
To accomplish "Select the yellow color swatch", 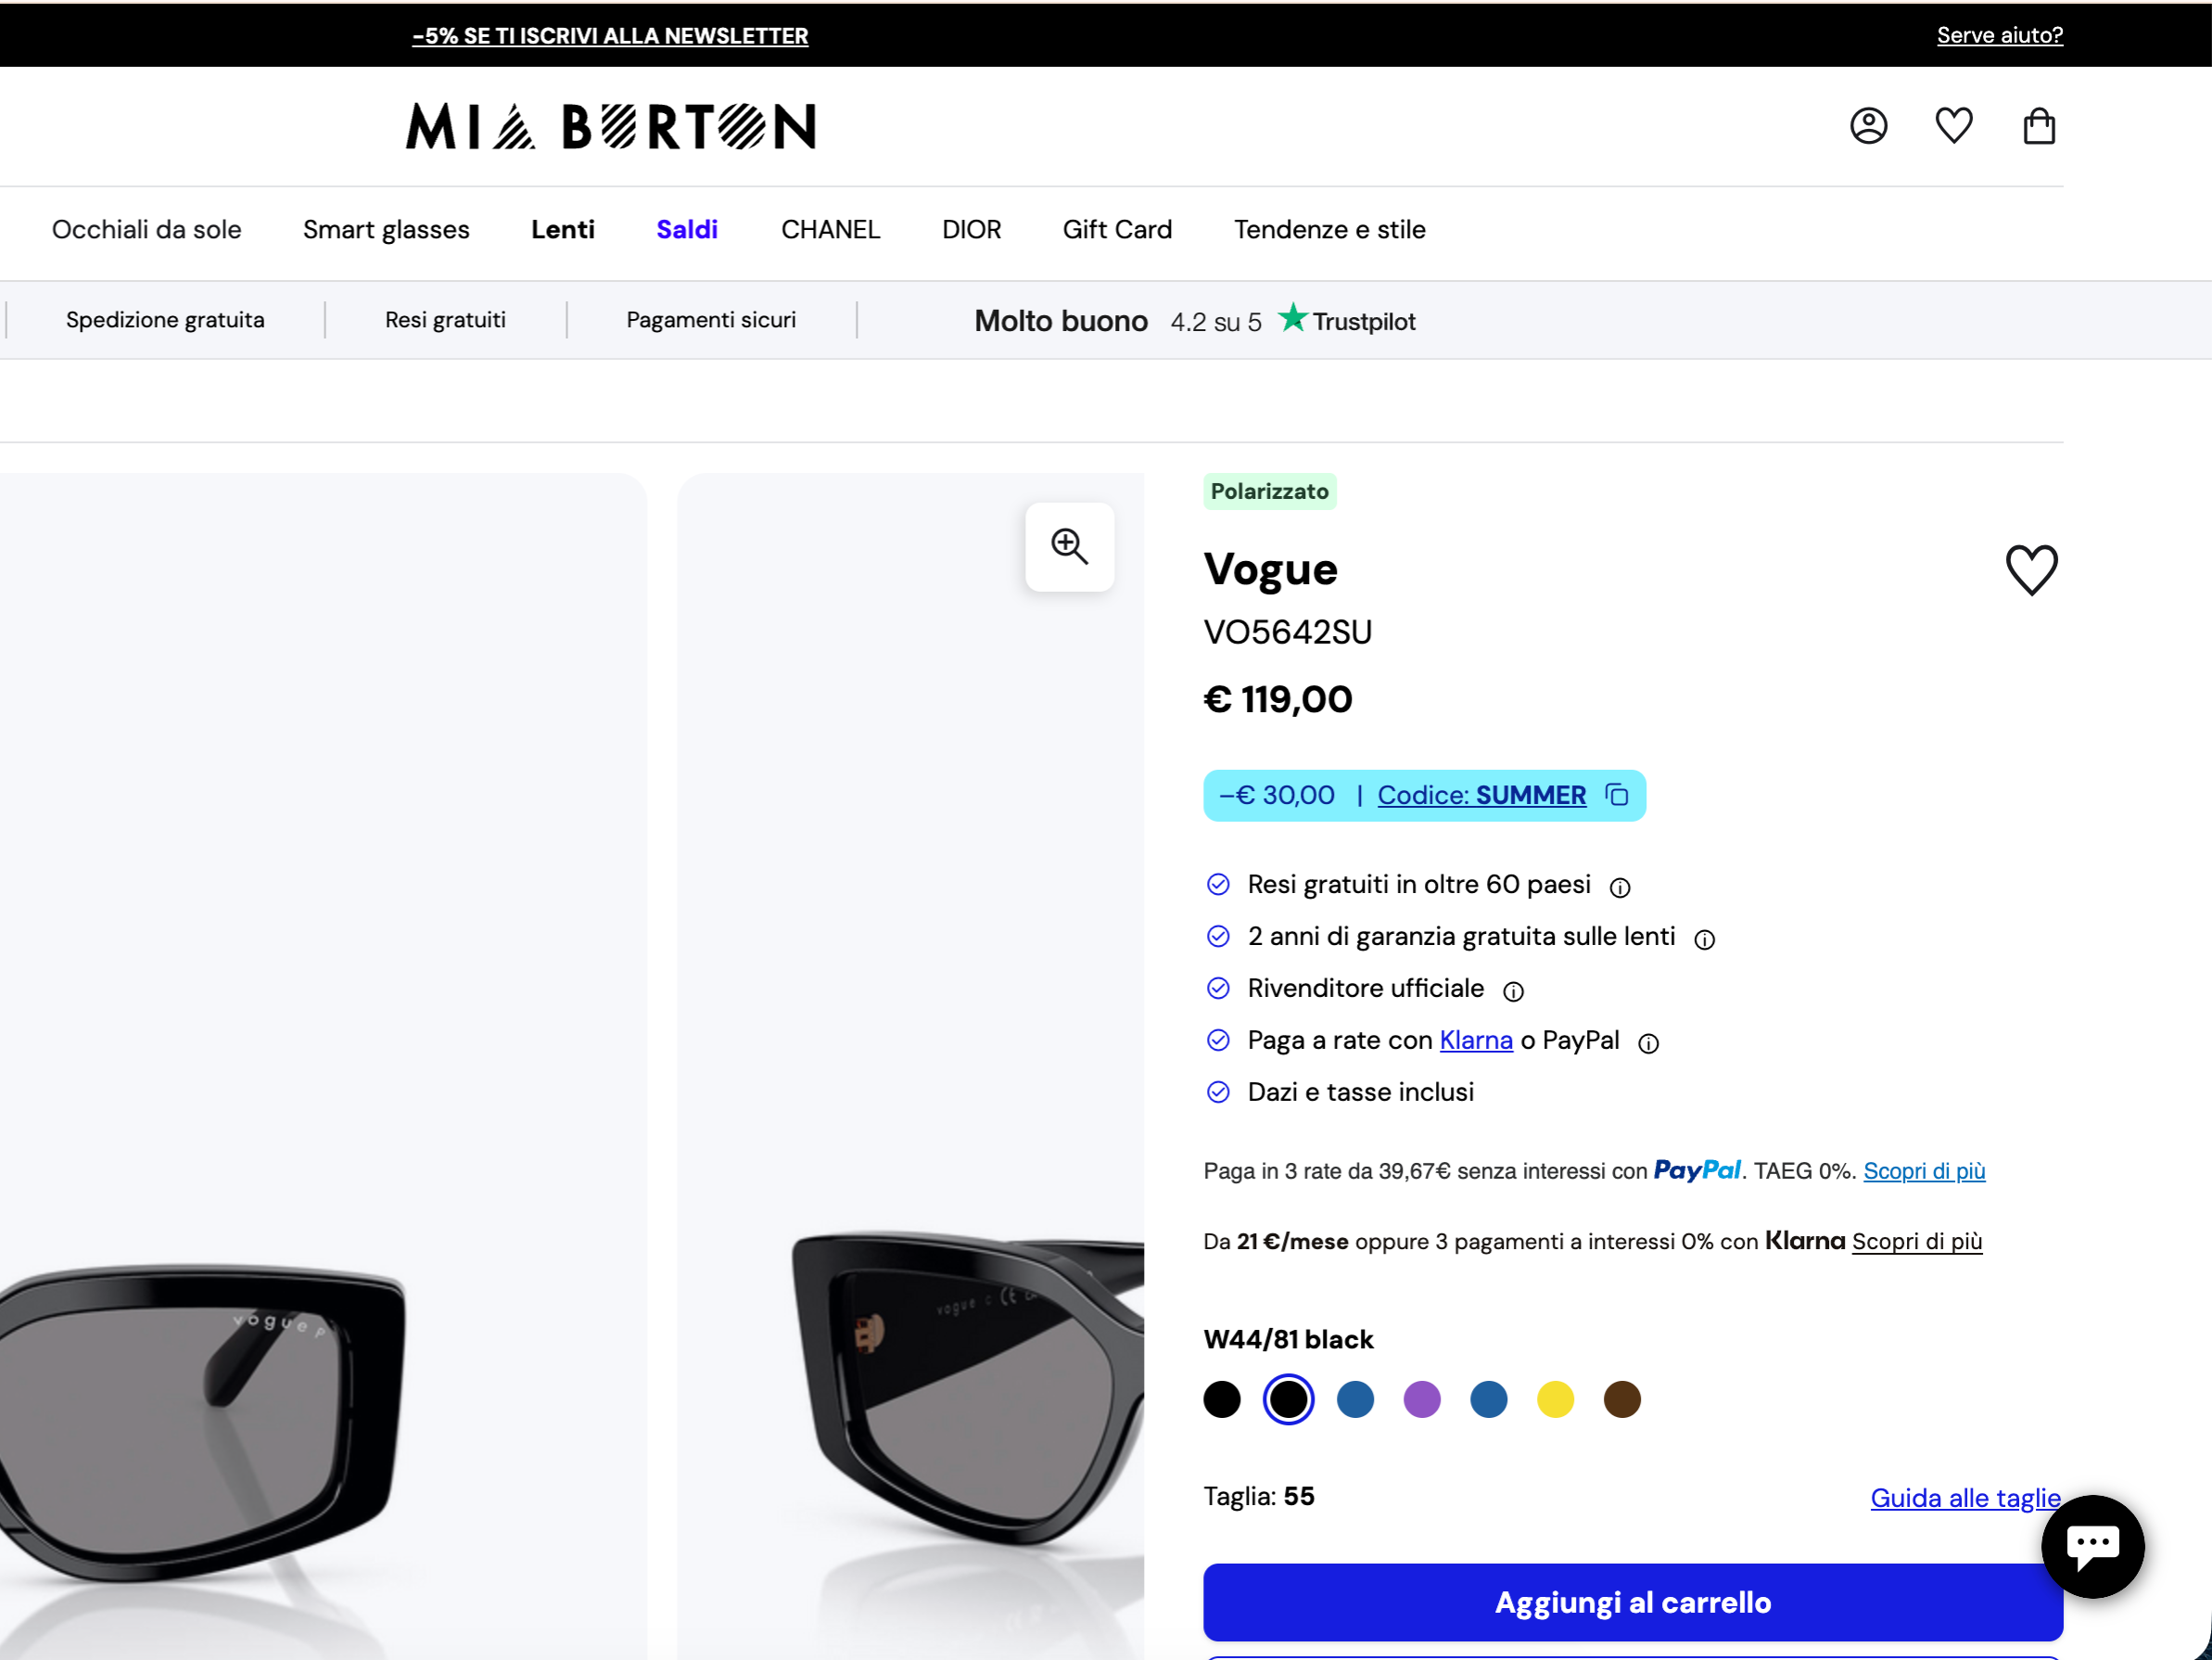I will [x=1555, y=1398].
